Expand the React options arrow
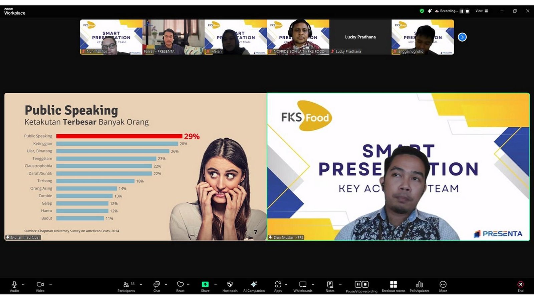Viewport: 534px width, 300px height. coord(188,284)
